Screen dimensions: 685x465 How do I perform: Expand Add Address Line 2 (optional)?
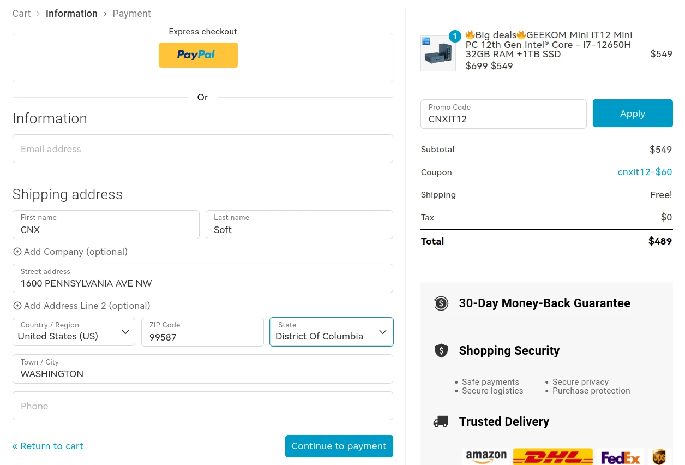(x=82, y=306)
